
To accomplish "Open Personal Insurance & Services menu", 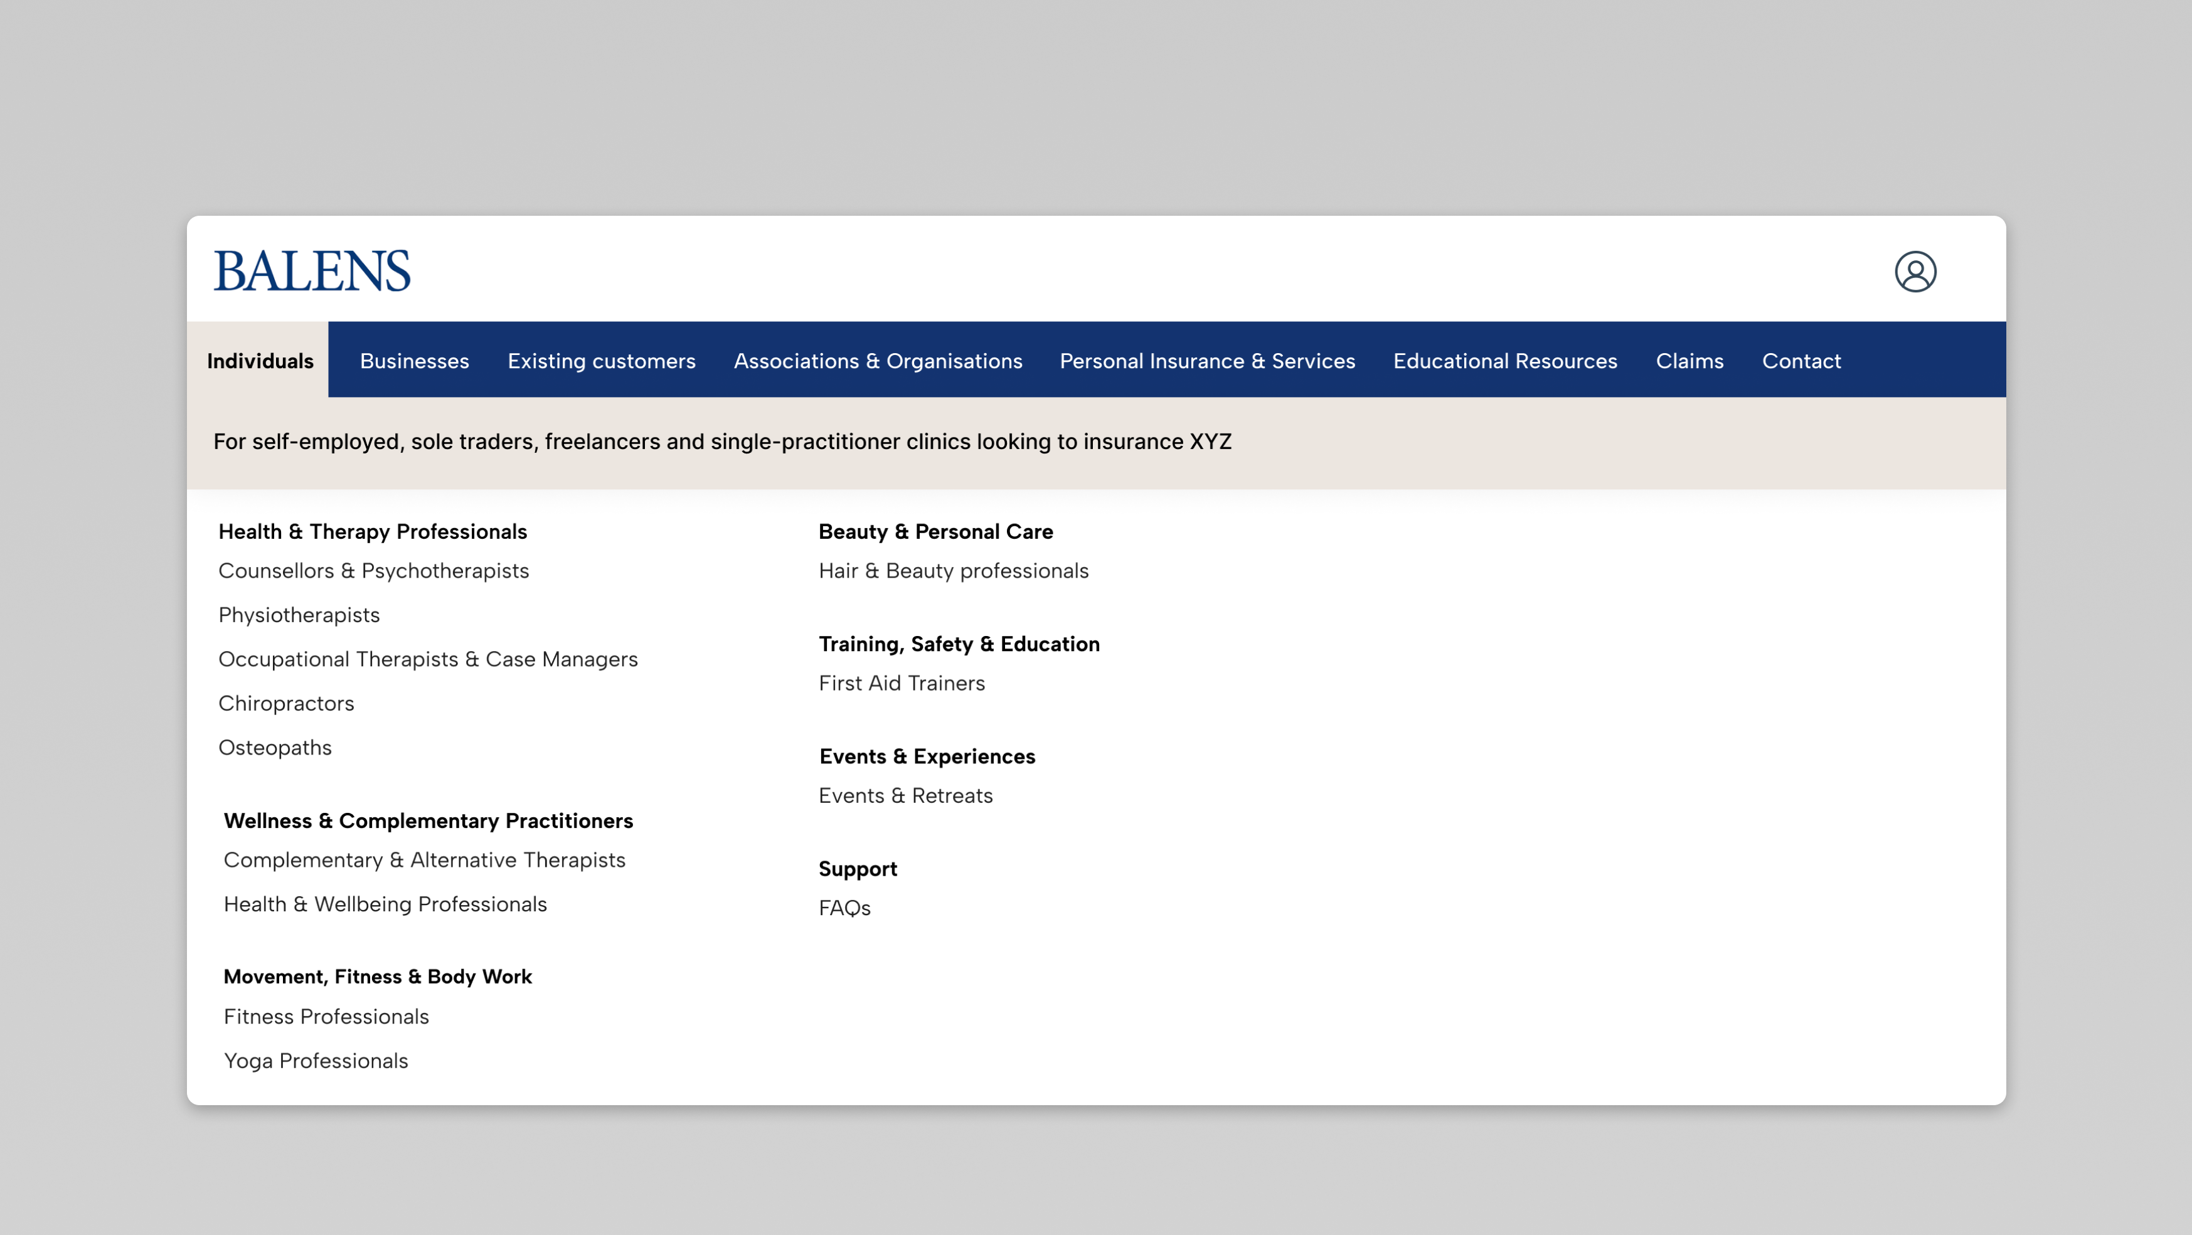I will point(1206,361).
